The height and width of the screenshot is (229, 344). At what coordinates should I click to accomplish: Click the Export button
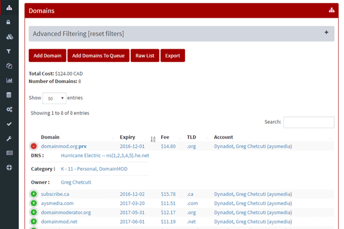173,56
